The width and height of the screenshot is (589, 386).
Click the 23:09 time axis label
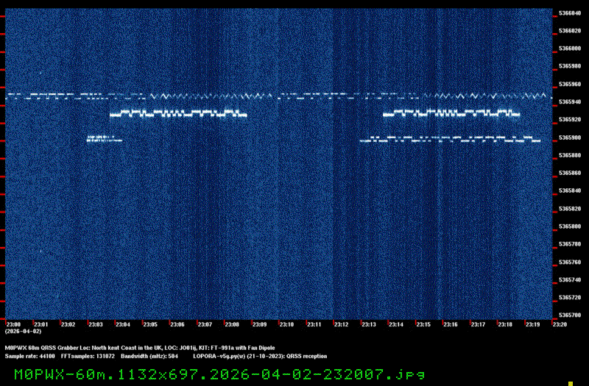click(259, 324)
